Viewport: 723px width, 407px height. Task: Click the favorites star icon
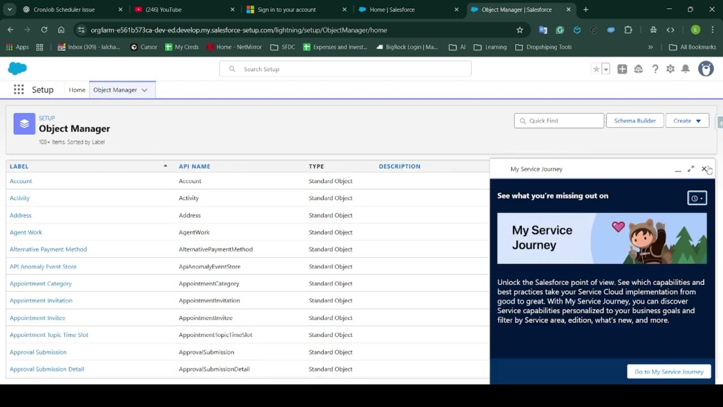click(x=596, y=69)
